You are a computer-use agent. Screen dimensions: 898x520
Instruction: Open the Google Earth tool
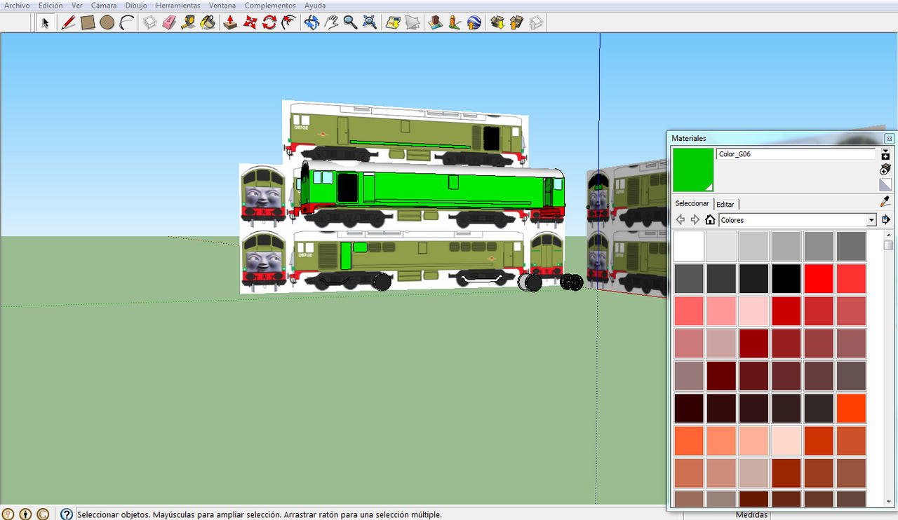pyautogui.click(x=473, y=22)
